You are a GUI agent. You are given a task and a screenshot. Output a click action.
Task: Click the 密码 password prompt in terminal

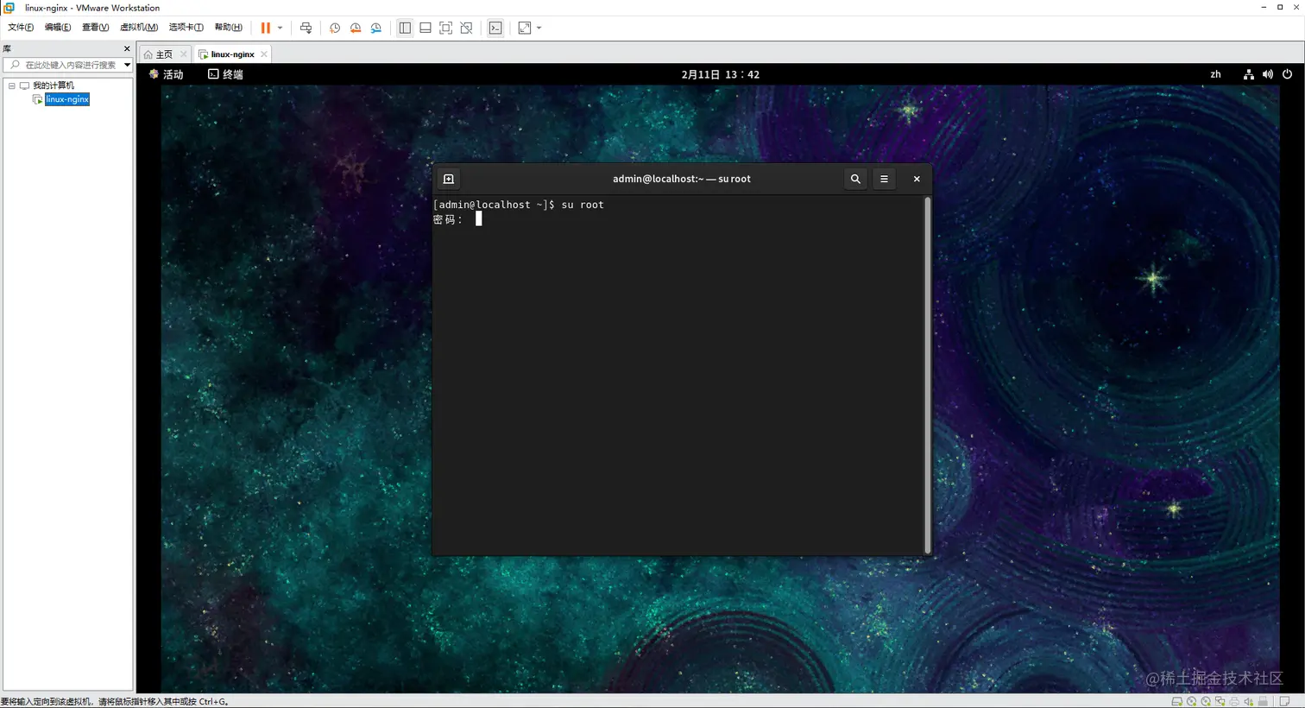tap(448, 219)
